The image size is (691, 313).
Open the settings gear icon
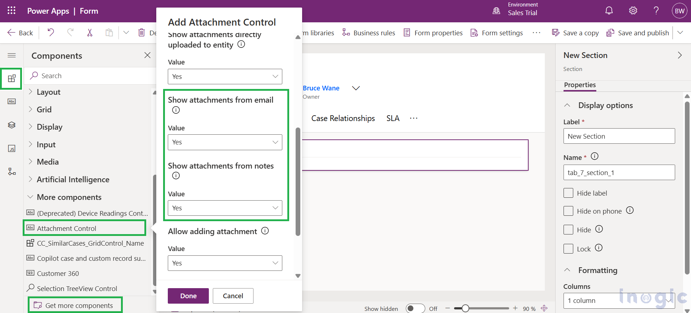click(x=633, y=11)
